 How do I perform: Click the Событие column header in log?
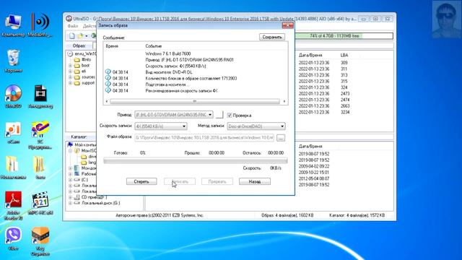tap(154, 46)
